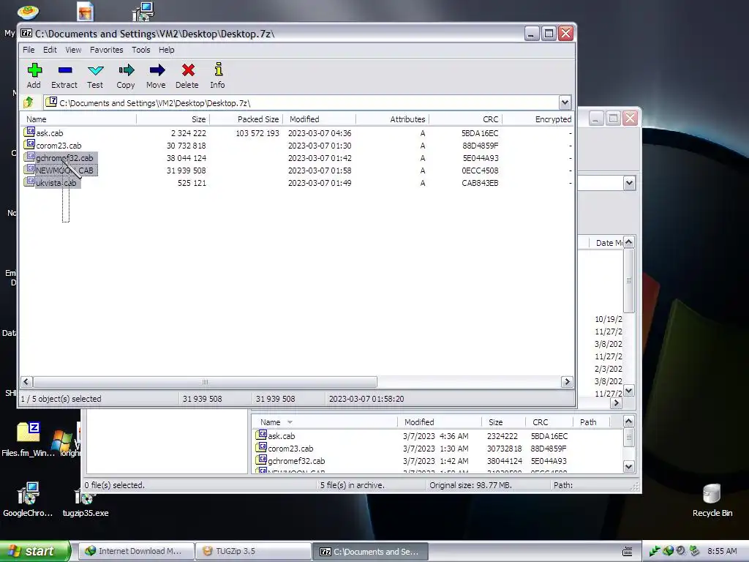749x562 pixels.
Task: Select corom23.cab icon in 7-Zip list
Action: (x=29, y=145)
